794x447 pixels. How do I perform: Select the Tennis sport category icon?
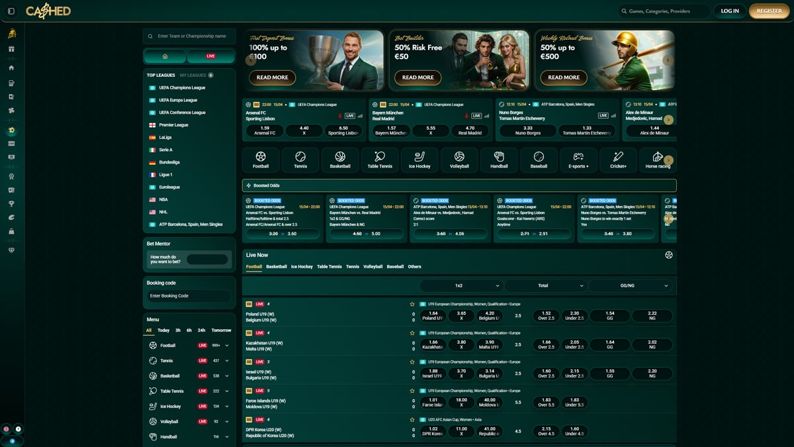[300, 159]
